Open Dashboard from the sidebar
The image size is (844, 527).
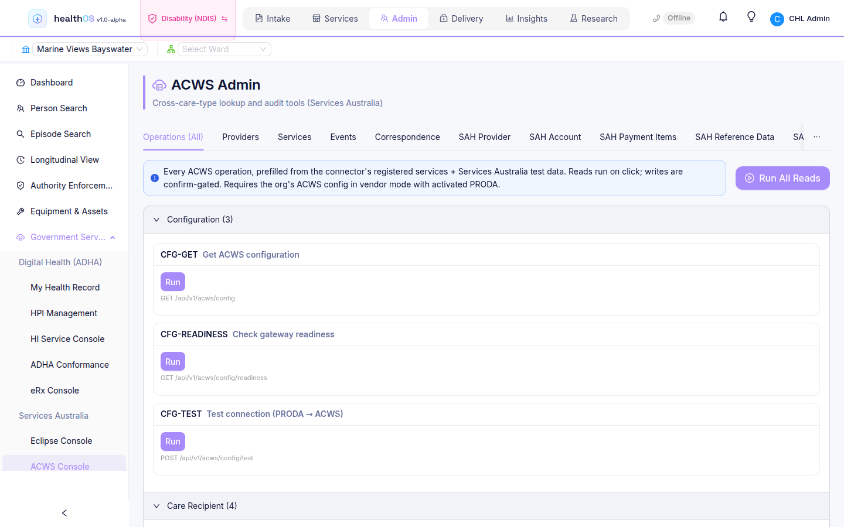point(64,83)
